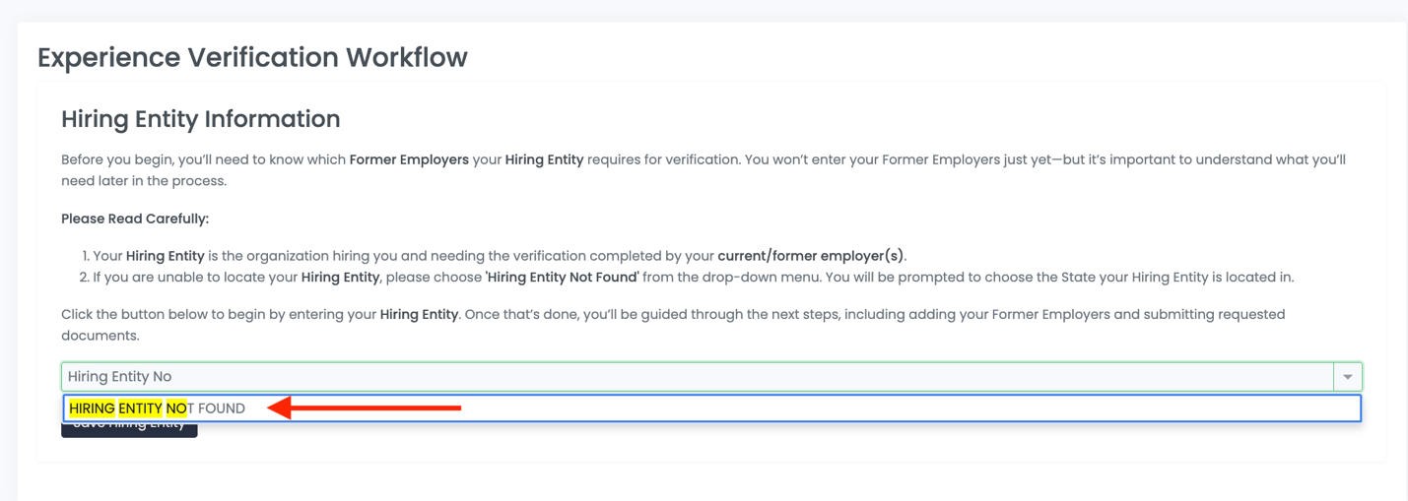The width and height of the screenshot is (1408, 501).
Task: Click the highlighted word ENTITY in dropdown result
Action: tap(140, 408)
